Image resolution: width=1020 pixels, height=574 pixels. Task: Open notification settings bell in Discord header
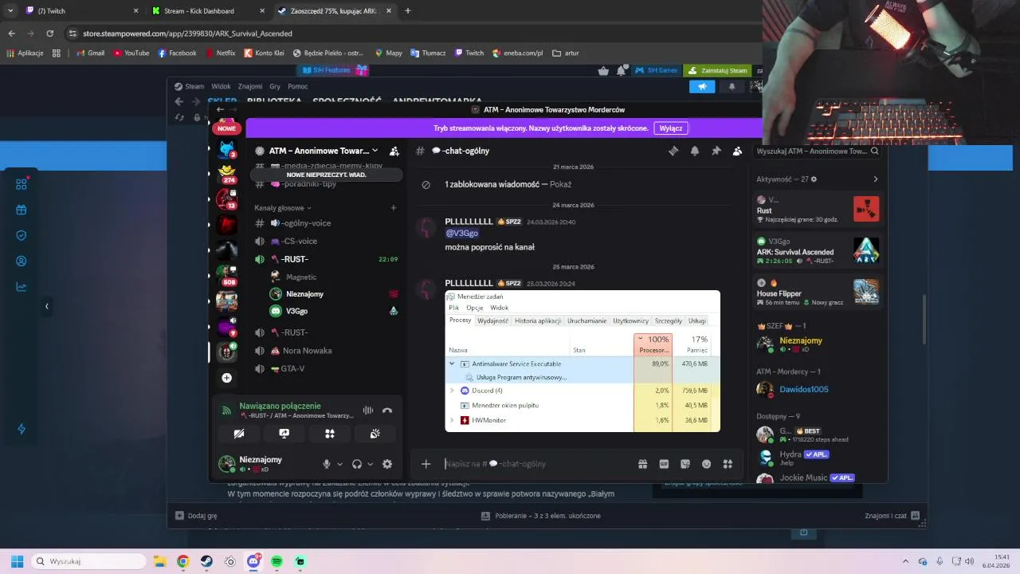695,151
